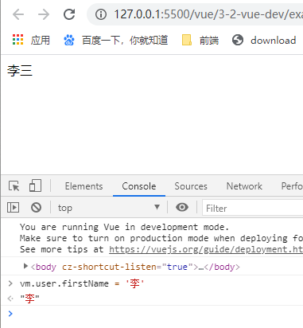Click the vm.user.firstName = '李' console entry
This screenshot has height=328, width=303.
point(82,283)
